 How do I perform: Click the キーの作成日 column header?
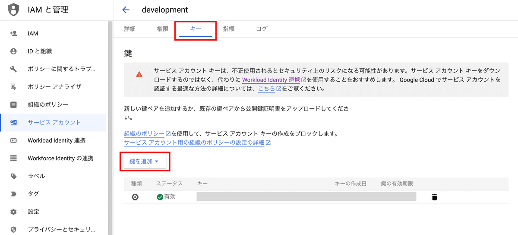click(x=351, y=184)
